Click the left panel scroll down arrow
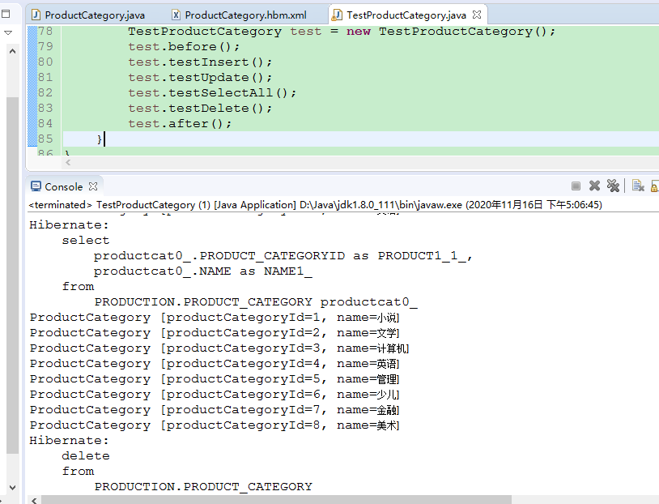Screen dimensions: 659x504 (12, 488)
